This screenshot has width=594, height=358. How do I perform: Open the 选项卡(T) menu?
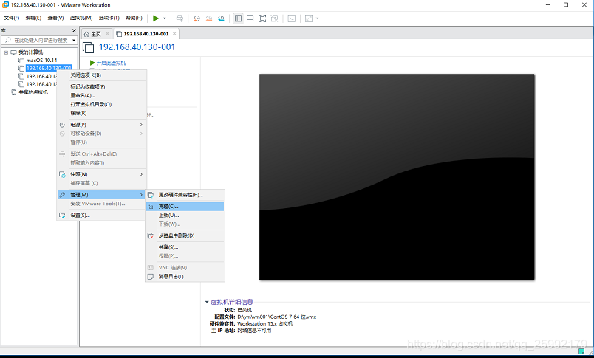click(x=109, y=18)
